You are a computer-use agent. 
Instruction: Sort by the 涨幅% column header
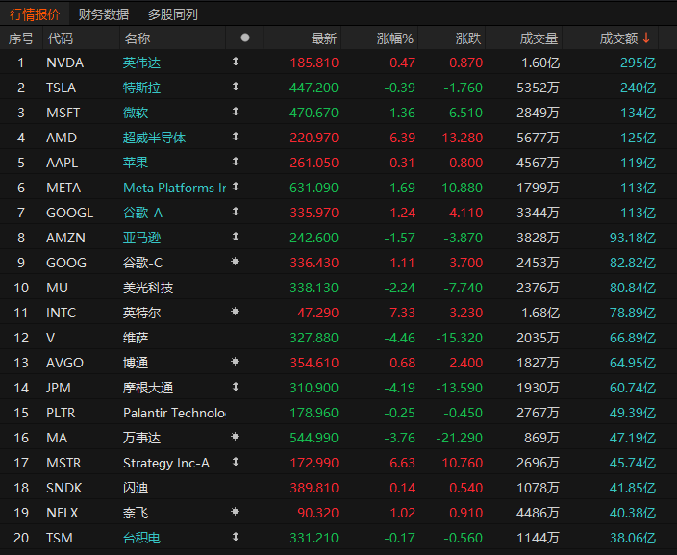[395, 38]
